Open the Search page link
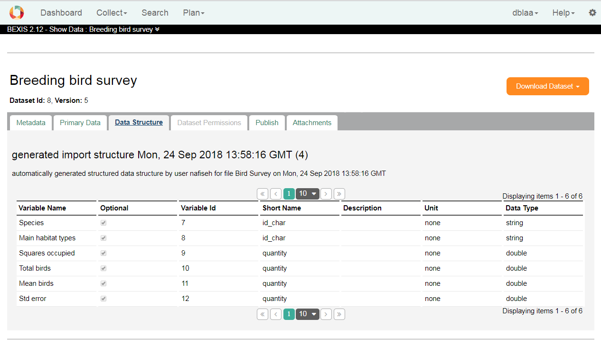 pyautogui.click(x=155, y=13)
